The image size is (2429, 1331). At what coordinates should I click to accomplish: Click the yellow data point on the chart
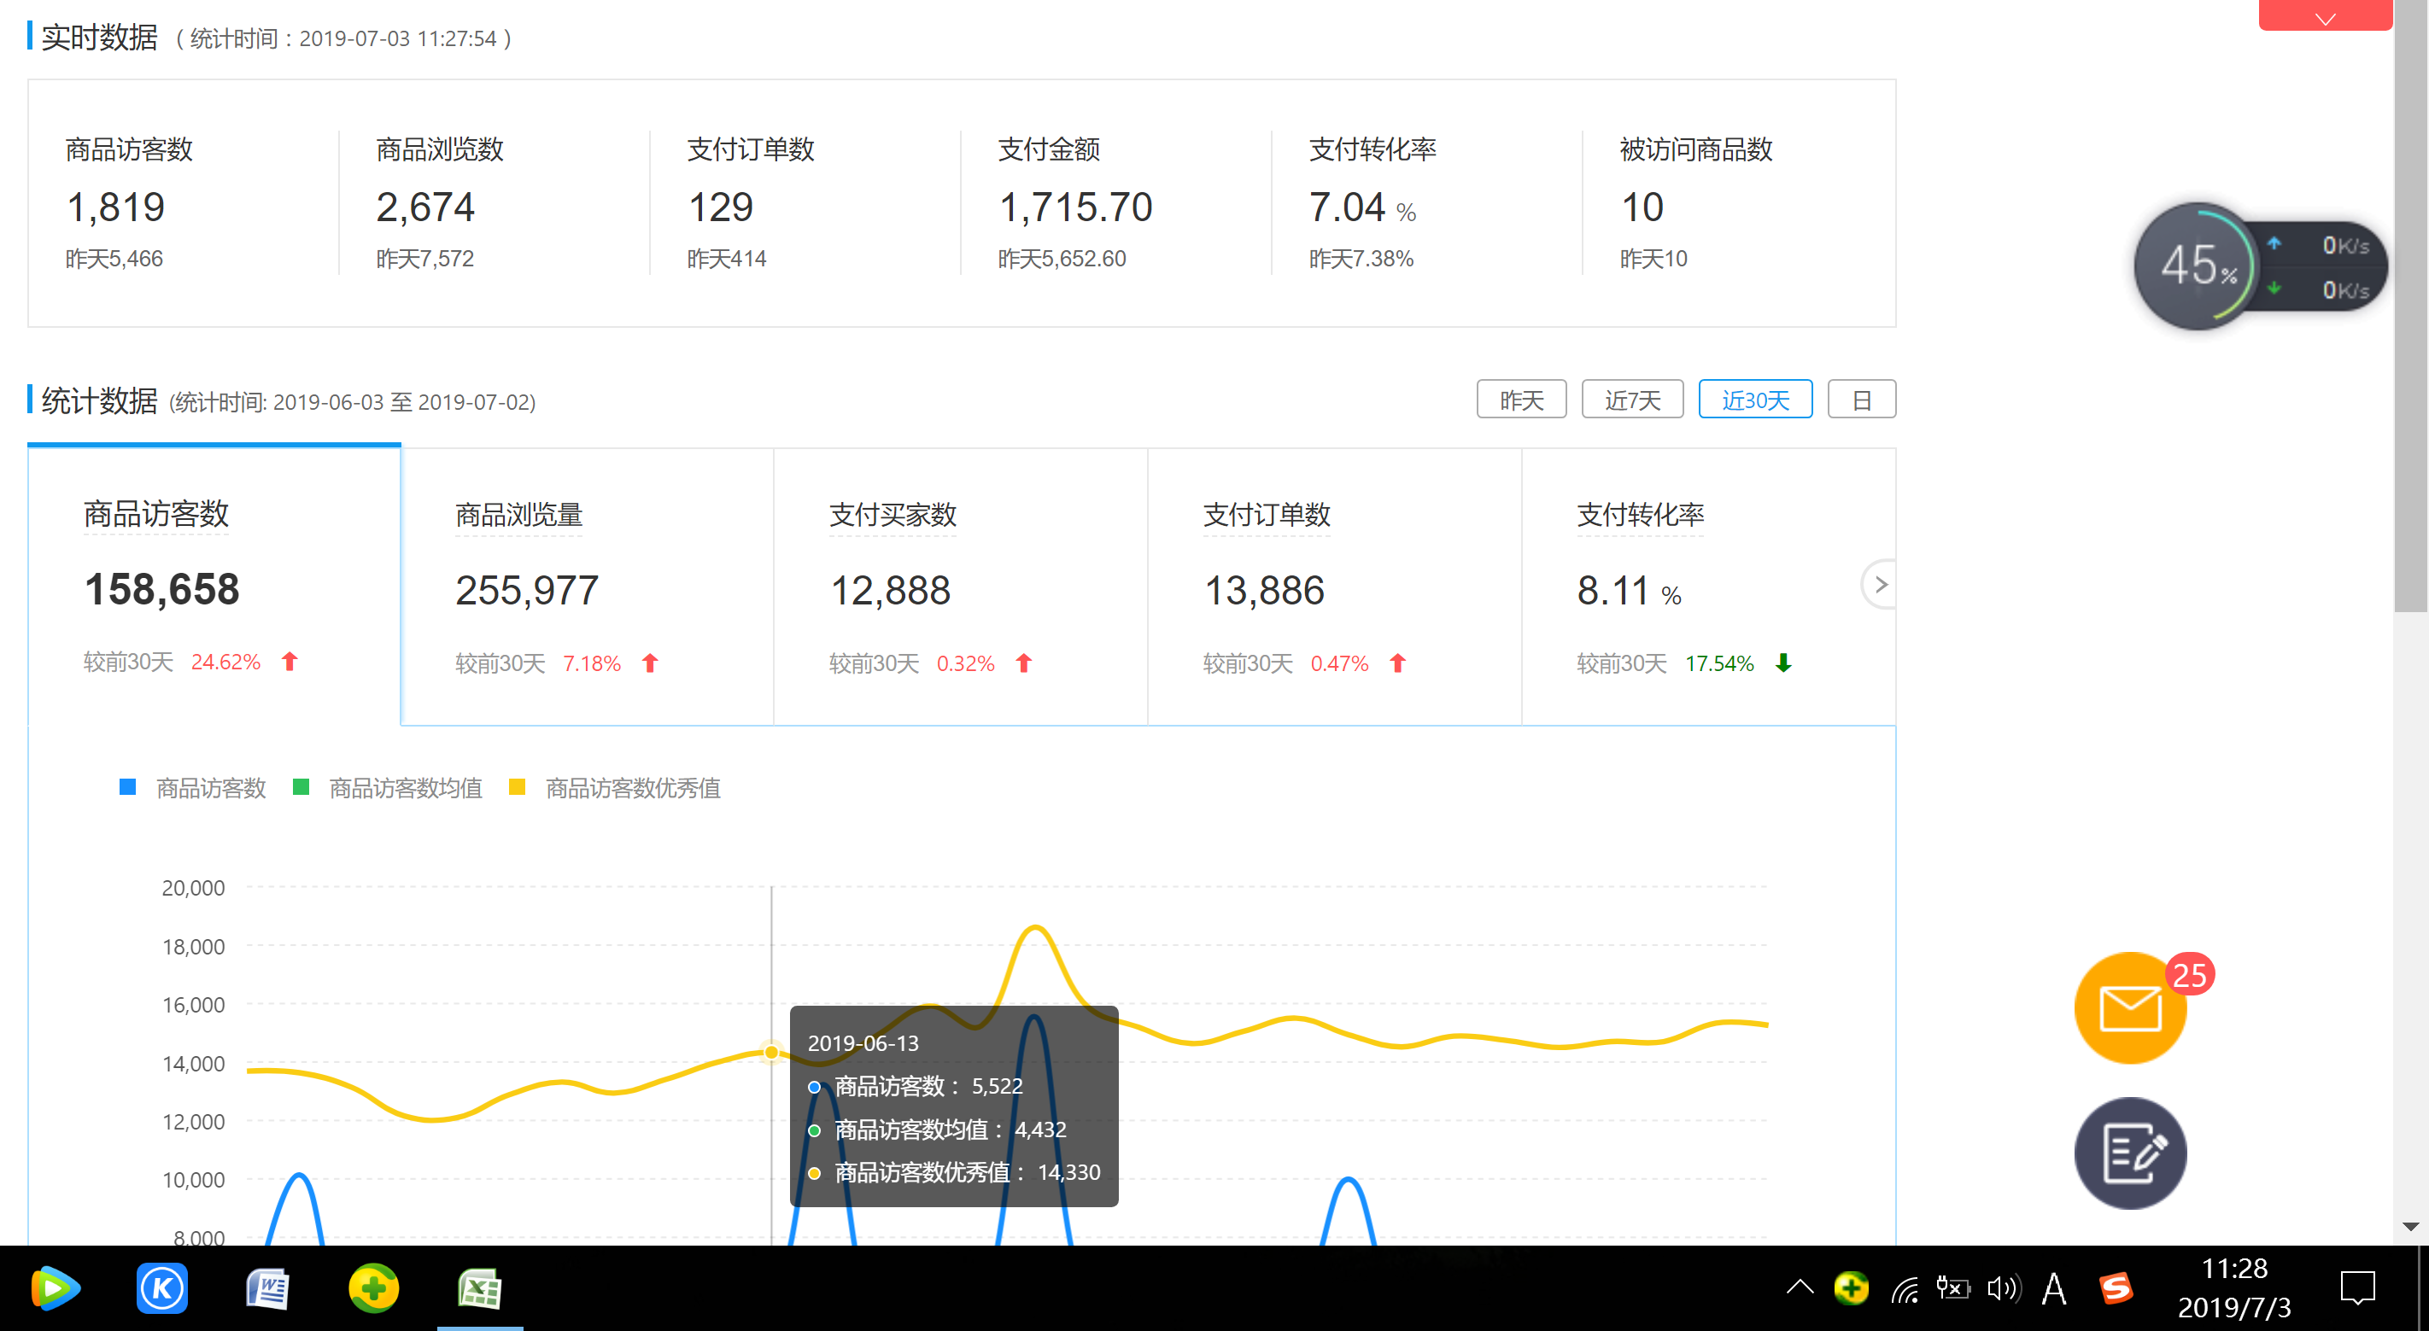coord(771,1052)
